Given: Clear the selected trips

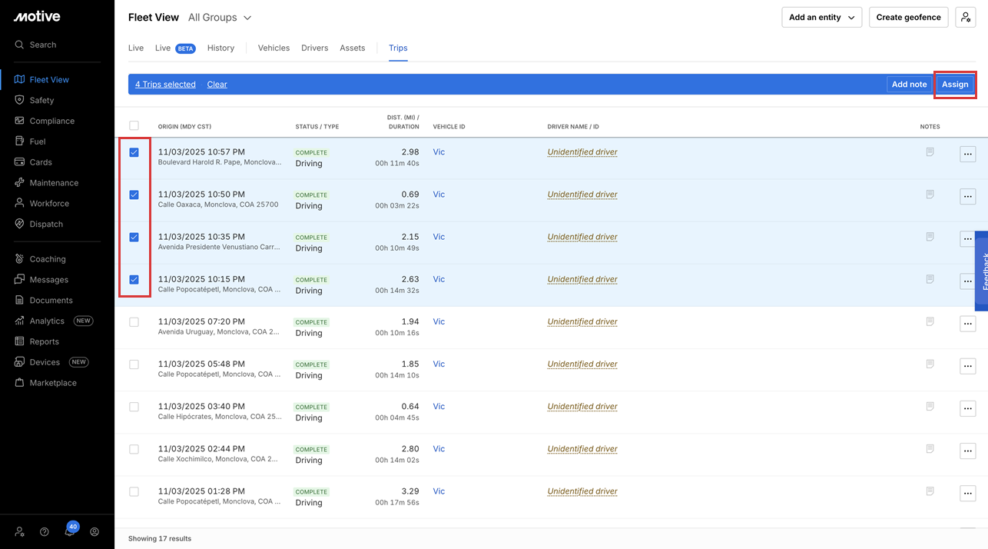Looking at the screenshot, I should coord(217,85).
